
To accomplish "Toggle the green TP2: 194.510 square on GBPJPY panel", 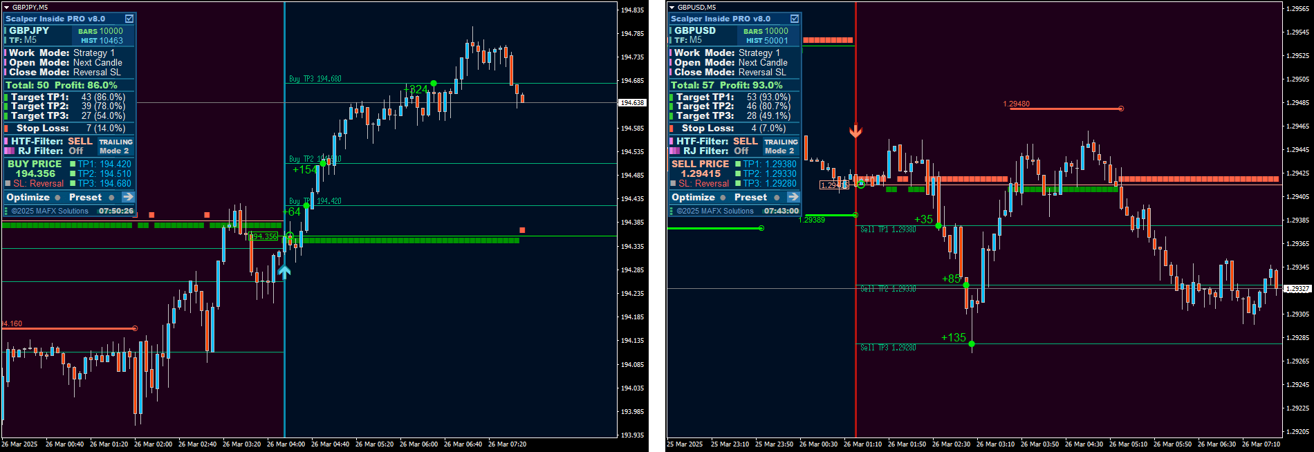I will tap(73, 174).
